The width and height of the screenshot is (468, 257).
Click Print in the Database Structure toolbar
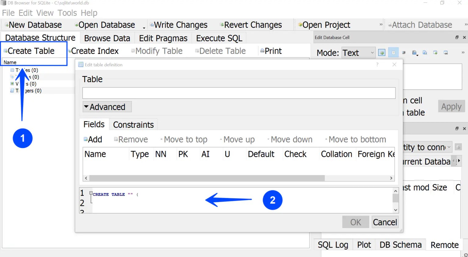[x=271, y=51]
